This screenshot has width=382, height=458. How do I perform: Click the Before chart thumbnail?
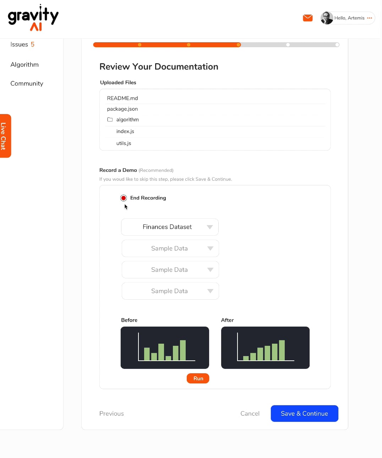[165, 348]
